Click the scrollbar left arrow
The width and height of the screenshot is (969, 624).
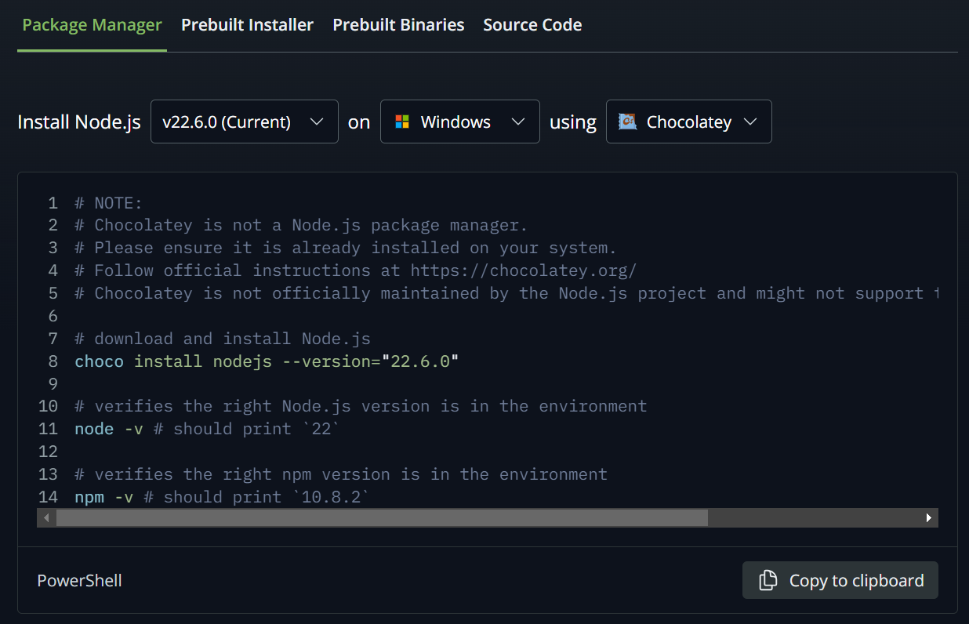(x=46, y=517)
